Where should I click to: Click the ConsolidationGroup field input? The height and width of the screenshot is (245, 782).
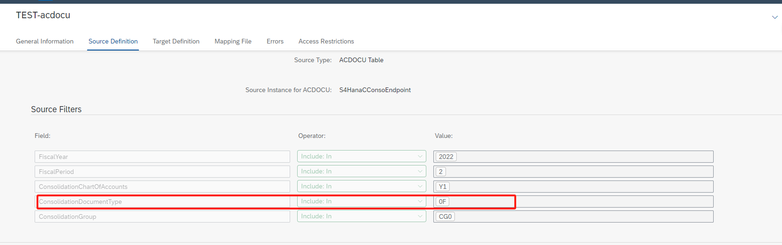[x=162, y=216]
